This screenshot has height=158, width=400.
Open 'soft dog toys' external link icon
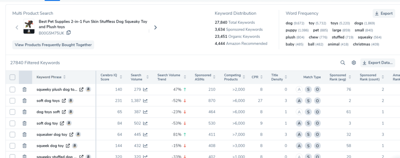63,101
